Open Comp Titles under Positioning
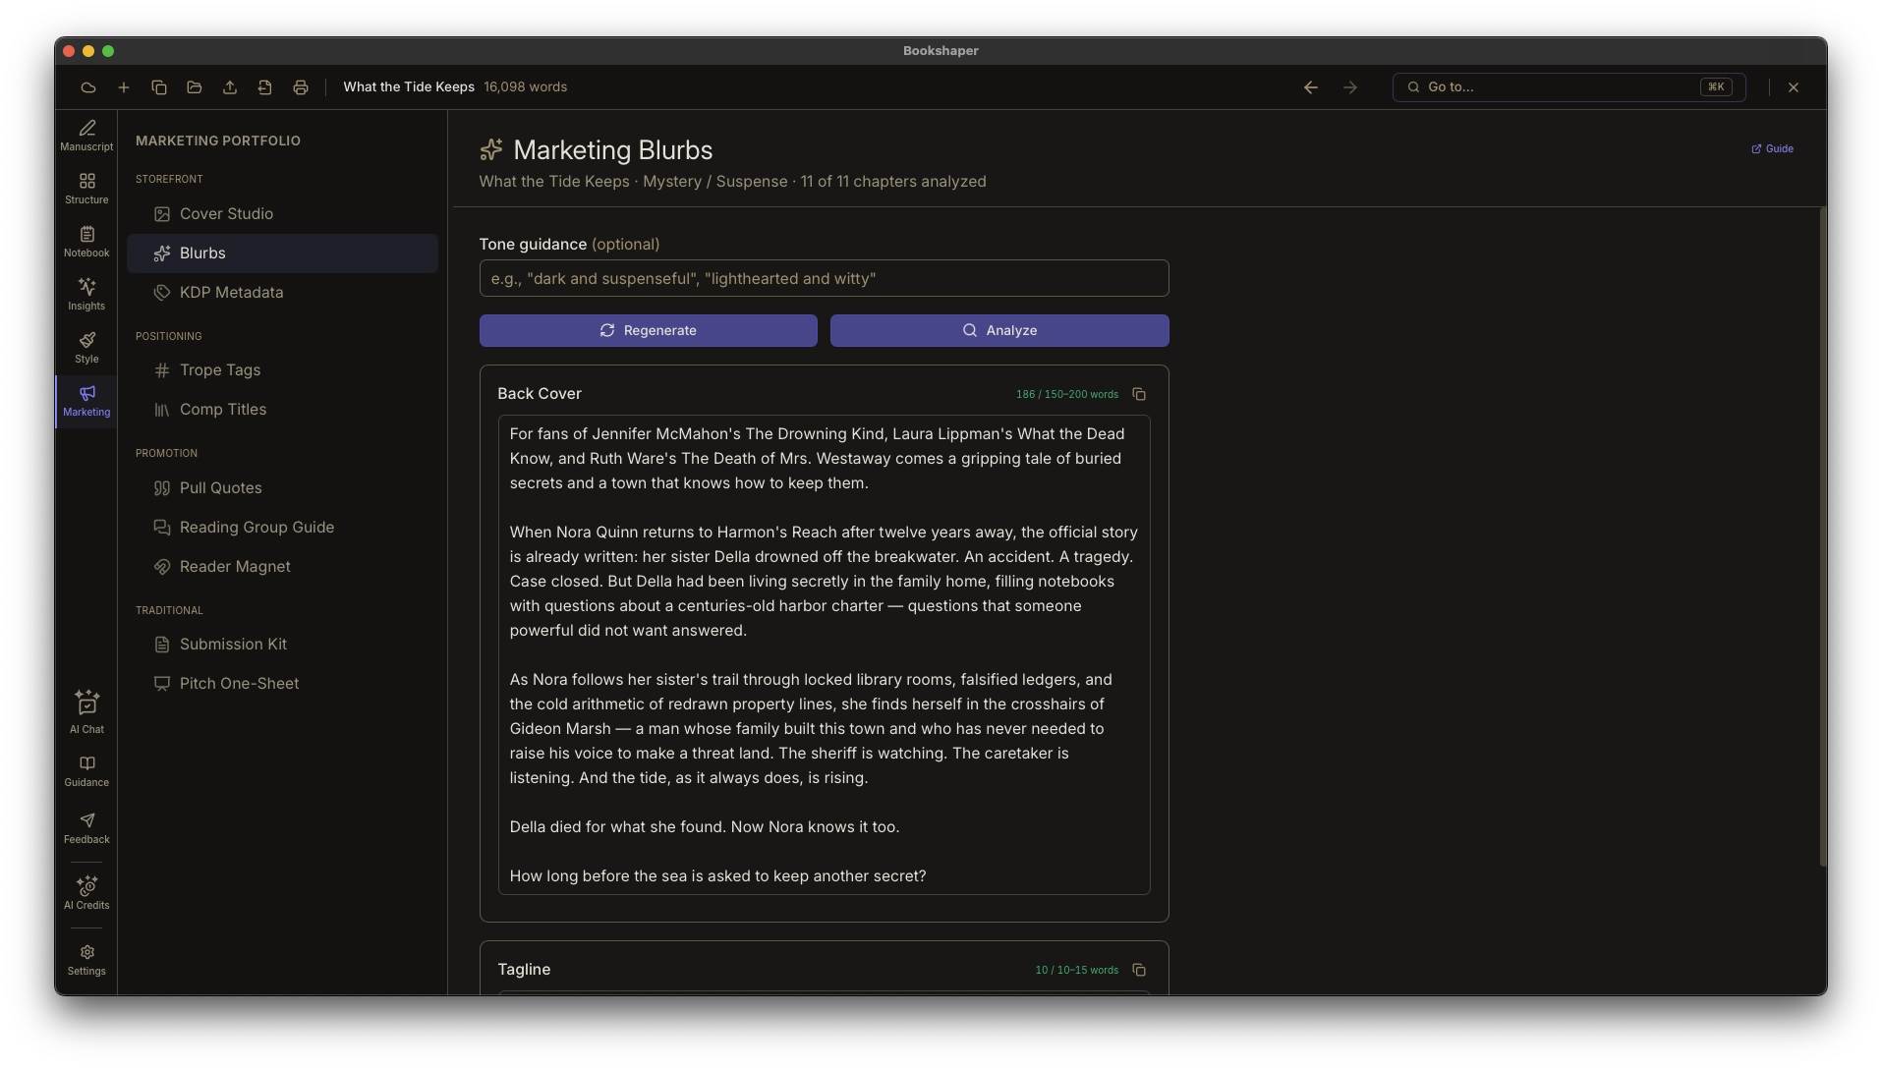1882x1068 pixels. [x=282, y=410]
